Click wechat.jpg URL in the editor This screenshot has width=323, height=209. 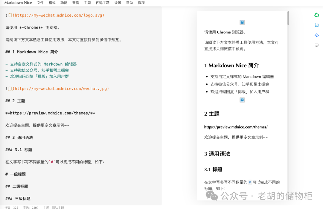point(61,89)
